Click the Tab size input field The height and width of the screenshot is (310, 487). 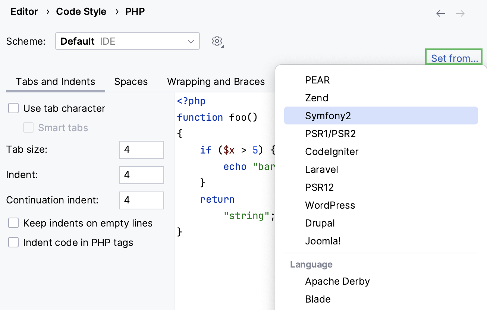tap(141, 149)
